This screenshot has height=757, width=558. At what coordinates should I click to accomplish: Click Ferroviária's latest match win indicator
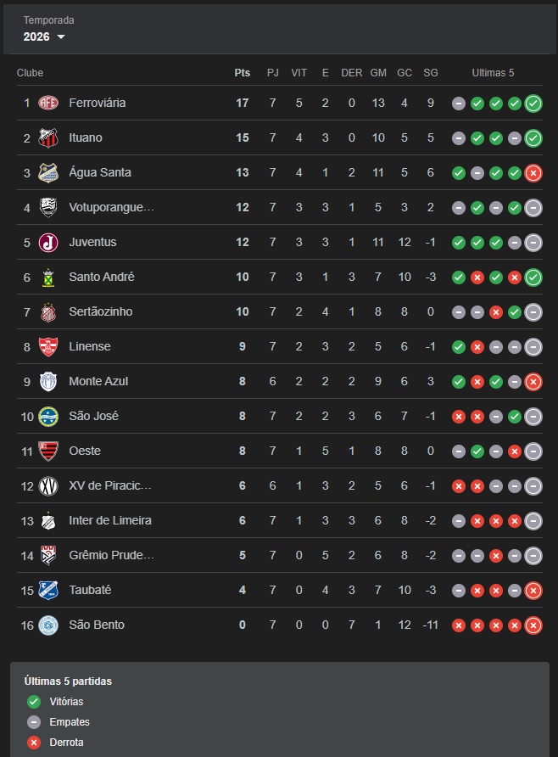point(533,104)
